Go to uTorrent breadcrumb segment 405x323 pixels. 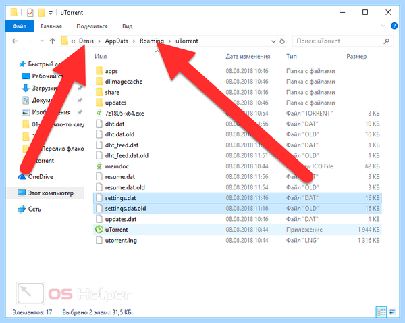point(187,41)
